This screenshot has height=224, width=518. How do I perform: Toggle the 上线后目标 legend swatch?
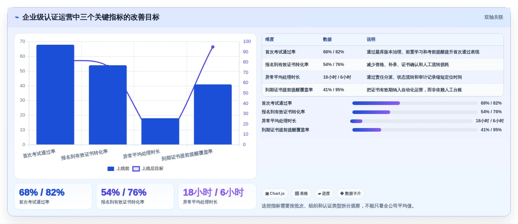[x=136, y=169]
